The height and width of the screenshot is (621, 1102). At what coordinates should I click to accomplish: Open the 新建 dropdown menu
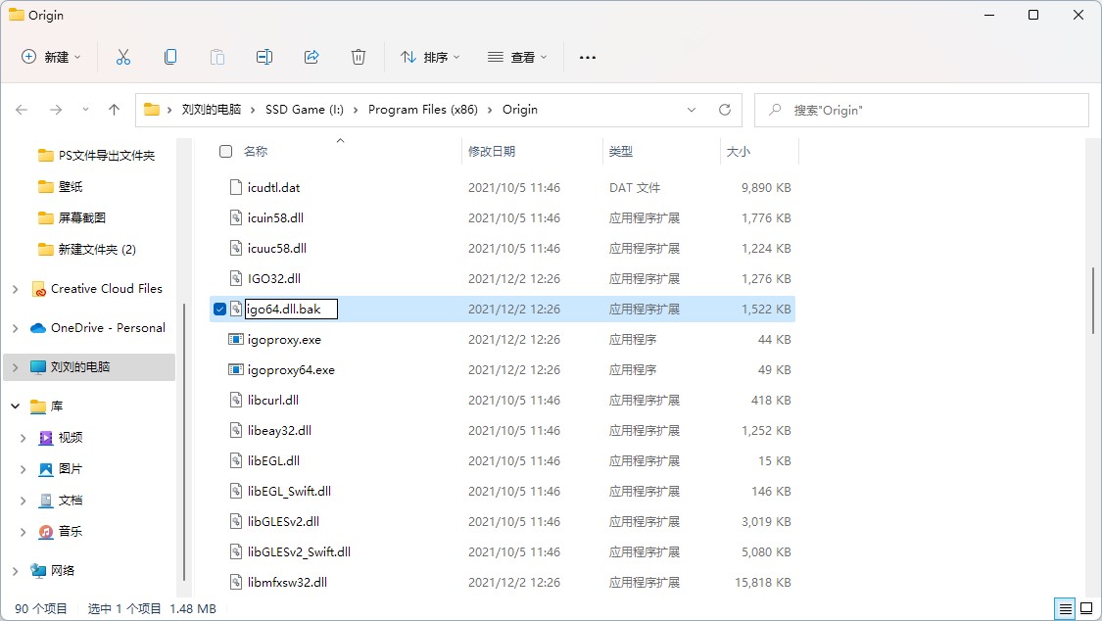coord(51,57)
